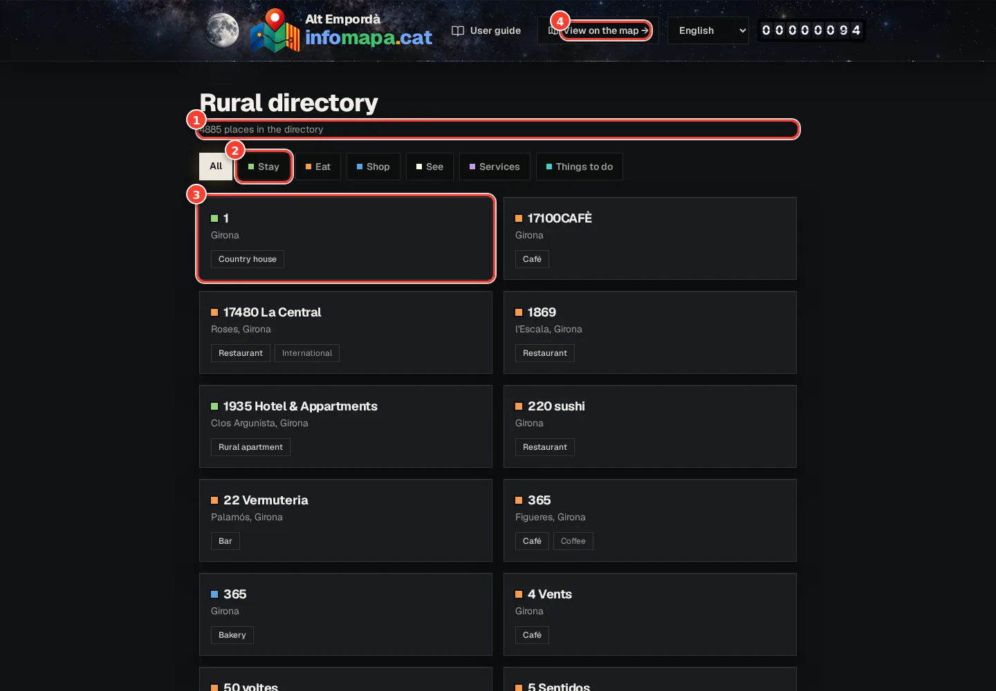Click the orange square beside 220 sushi
996x691 pixels.
(x=519, y=406)
